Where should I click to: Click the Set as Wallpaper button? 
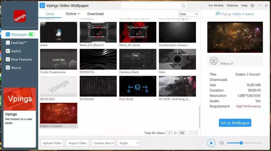click(x=235, y=123)
